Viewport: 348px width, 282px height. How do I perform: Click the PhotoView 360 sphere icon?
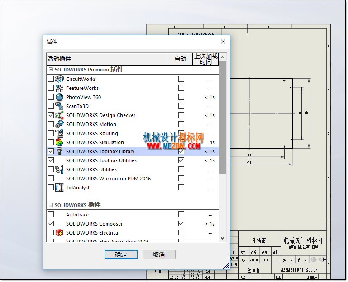[x=59, y=97]
